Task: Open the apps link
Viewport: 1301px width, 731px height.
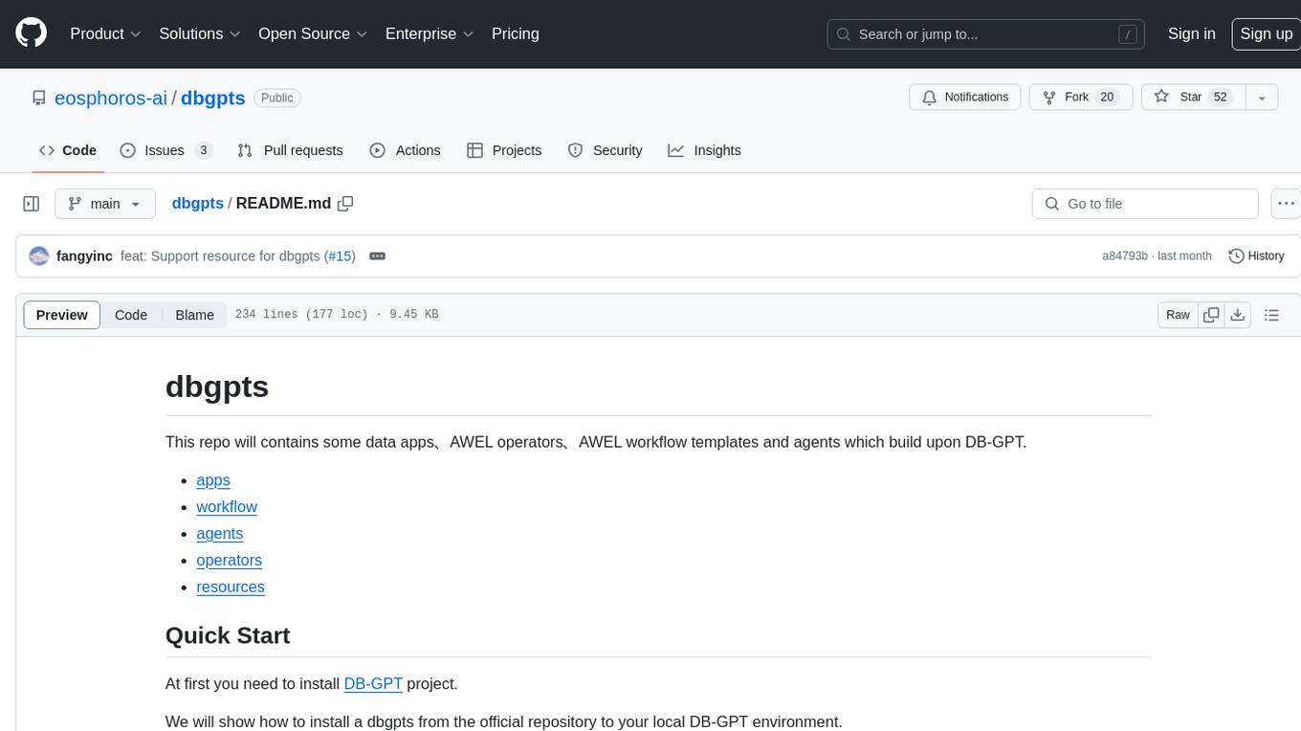Action: tap(213, 480)
